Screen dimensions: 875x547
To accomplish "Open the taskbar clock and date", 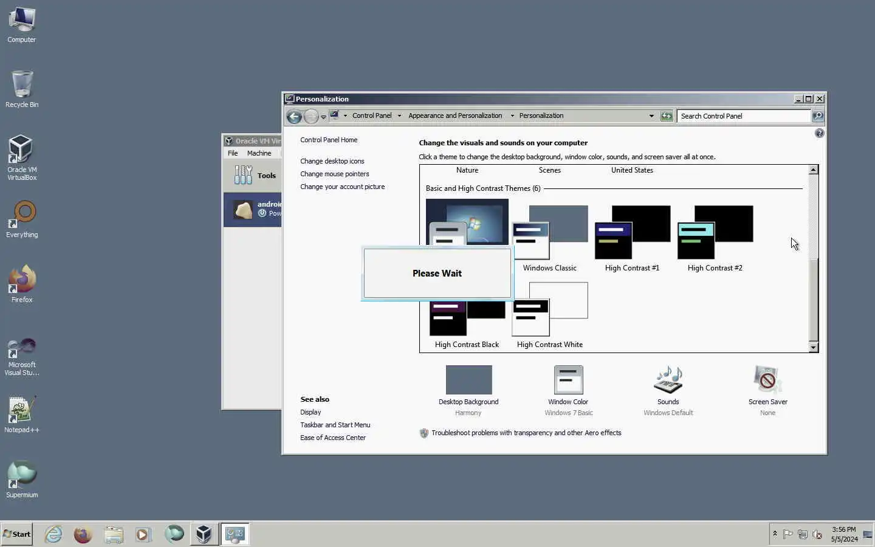I will 844,534.
